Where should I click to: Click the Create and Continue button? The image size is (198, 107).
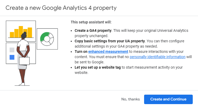click(168, 99)
